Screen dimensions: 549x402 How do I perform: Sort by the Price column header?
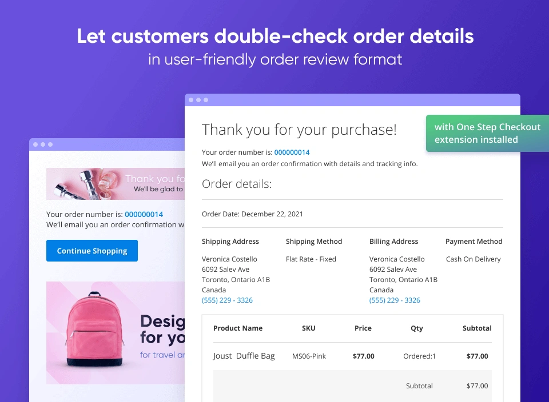tap(363, 328)
